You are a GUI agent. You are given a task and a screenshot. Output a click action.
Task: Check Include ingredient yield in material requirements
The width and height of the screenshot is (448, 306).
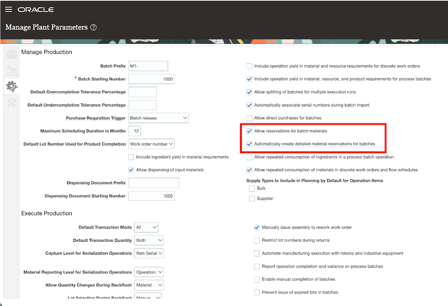pyautogui.click(x=131, y=157)
